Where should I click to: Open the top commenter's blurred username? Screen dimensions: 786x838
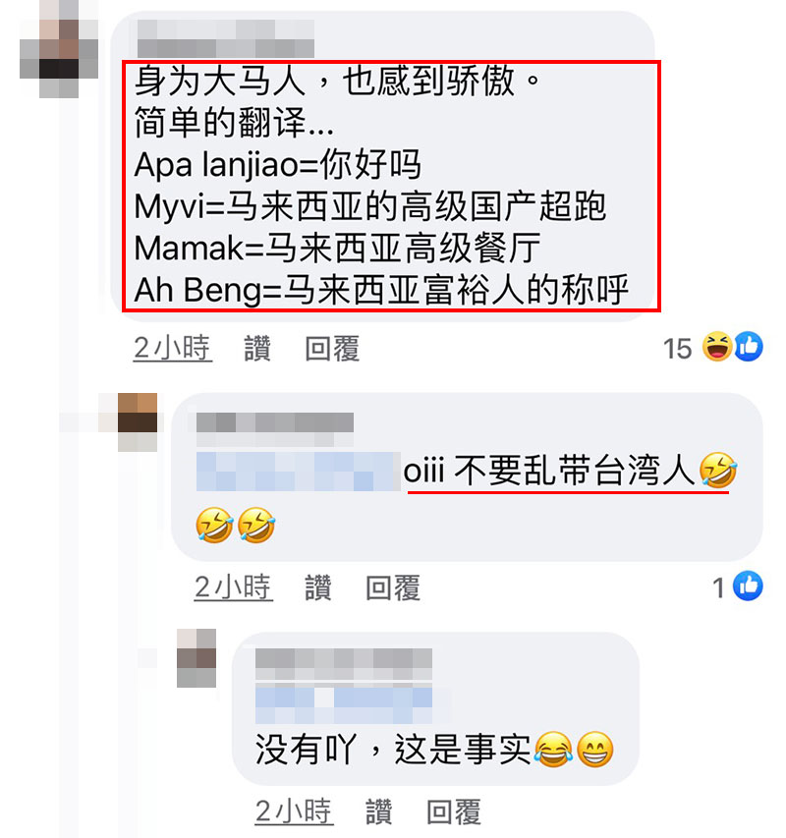click(226, 38)
